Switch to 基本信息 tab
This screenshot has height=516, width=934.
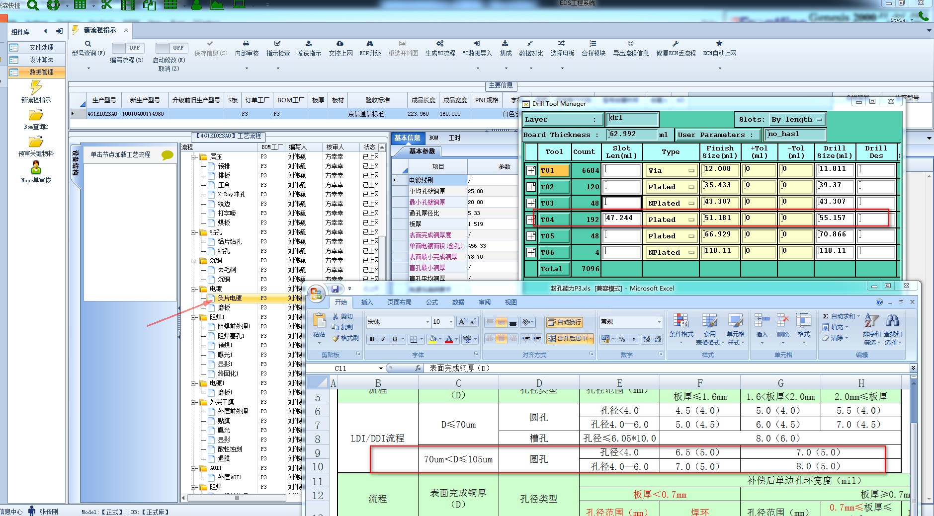tap(407, 138)
